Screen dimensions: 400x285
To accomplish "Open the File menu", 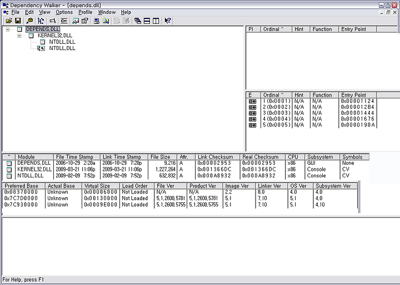I will tap(16, 12).
